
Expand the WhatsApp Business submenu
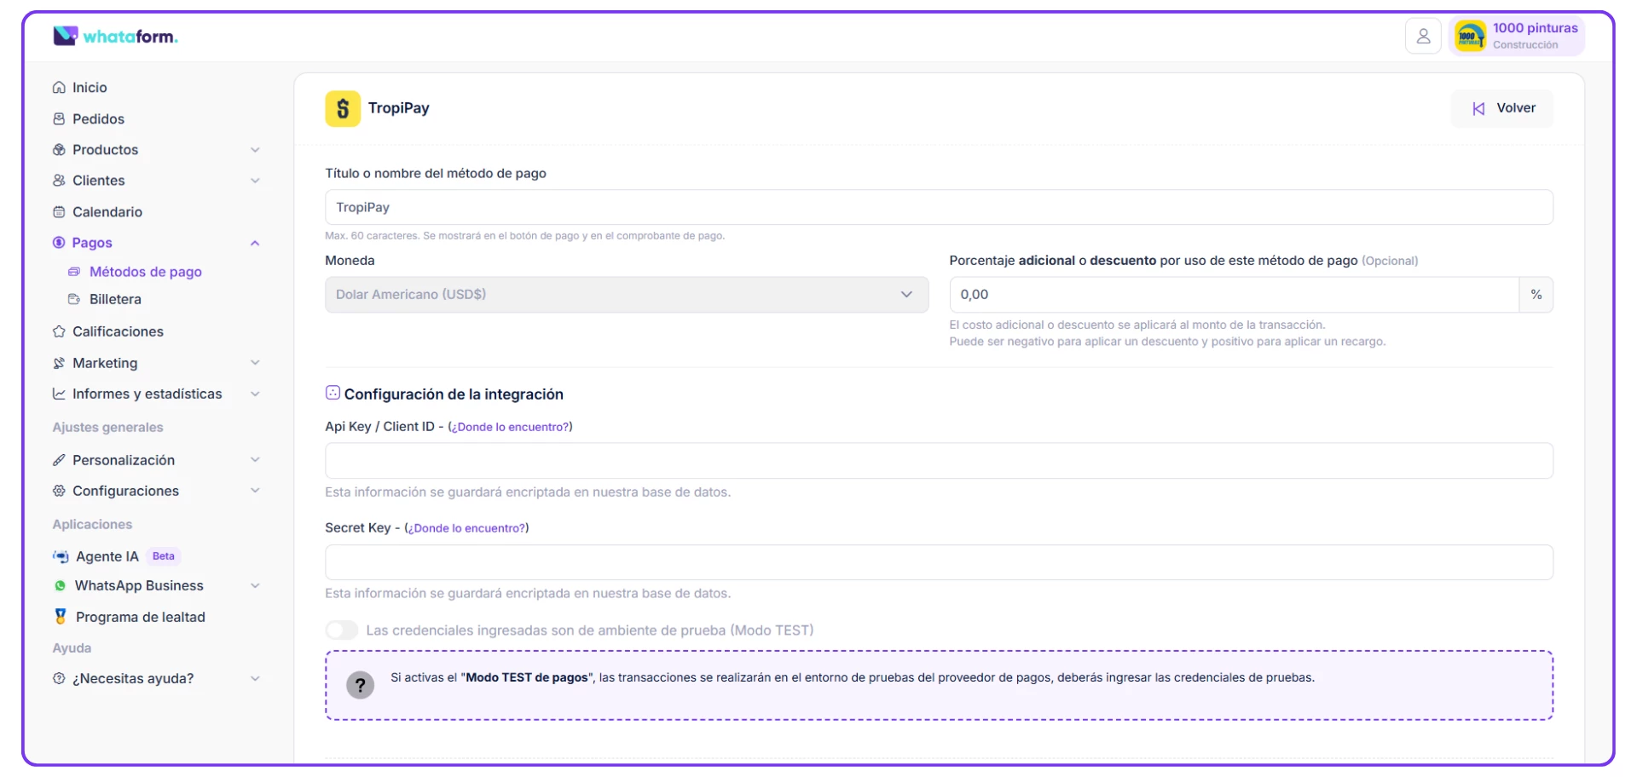click(255, 586)
